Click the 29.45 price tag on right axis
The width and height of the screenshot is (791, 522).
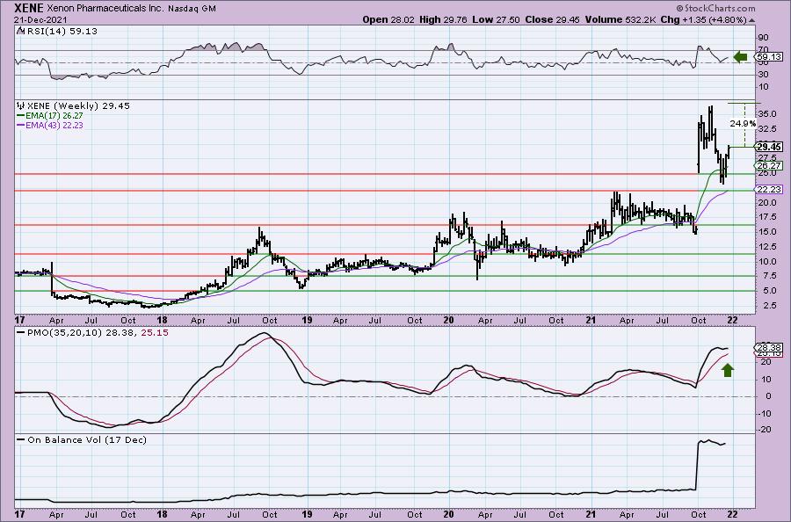point(770,147)
